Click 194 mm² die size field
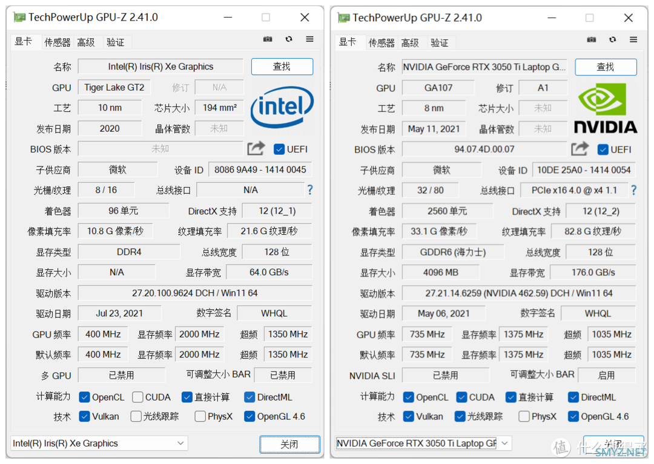654x464 pixels. click(x=220, y=108)
